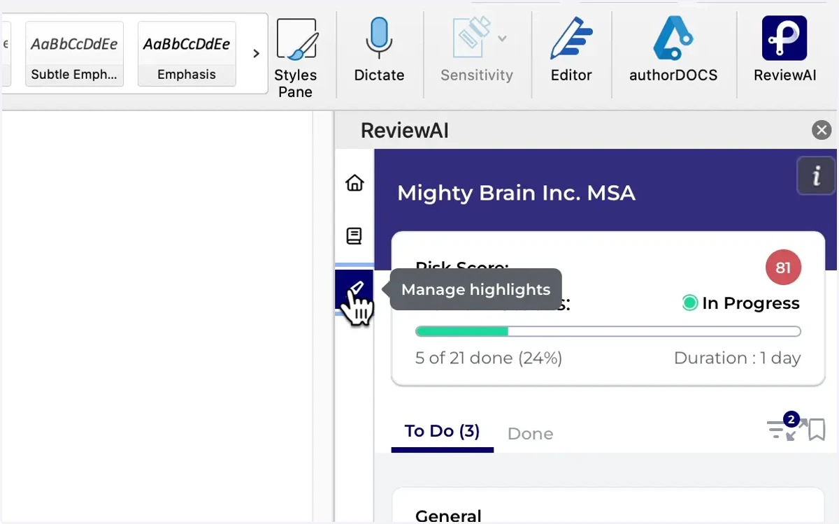The width and height of the screenshot is (839, 524).
Task: Open the General section card
Action: point(608,506)
